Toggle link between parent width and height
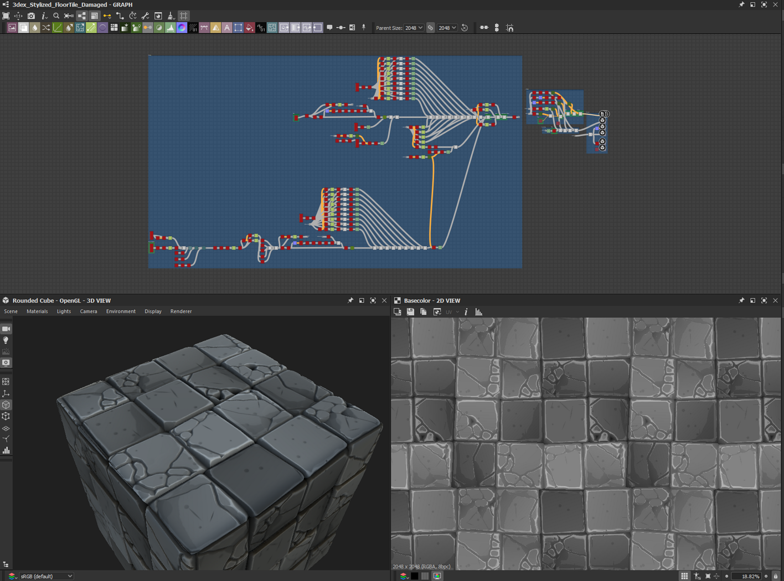 (x=431, y=28)
